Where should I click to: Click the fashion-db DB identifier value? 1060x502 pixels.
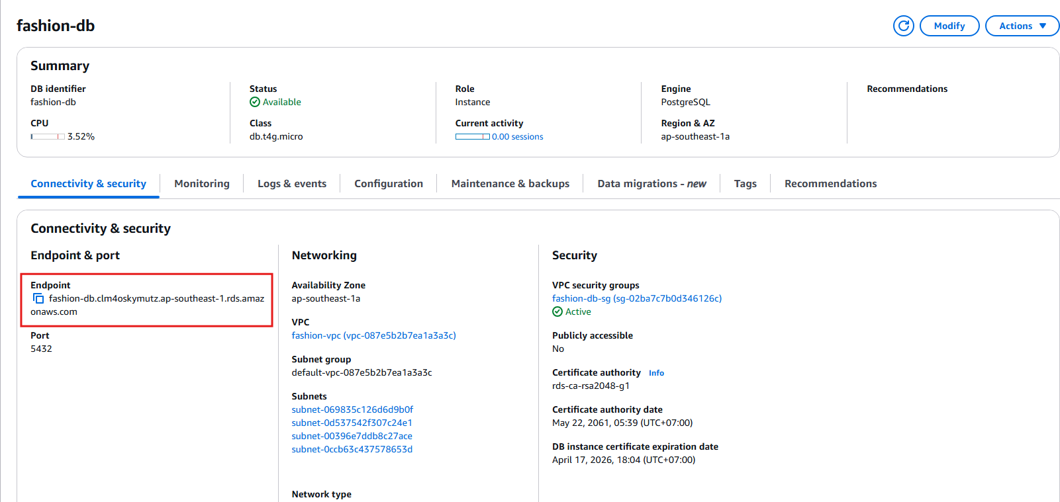click(x=53, y=102)
